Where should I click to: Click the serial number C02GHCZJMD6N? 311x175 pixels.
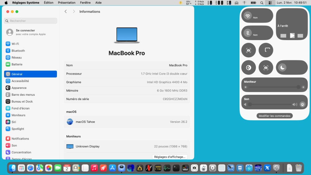tap(175, 99)
